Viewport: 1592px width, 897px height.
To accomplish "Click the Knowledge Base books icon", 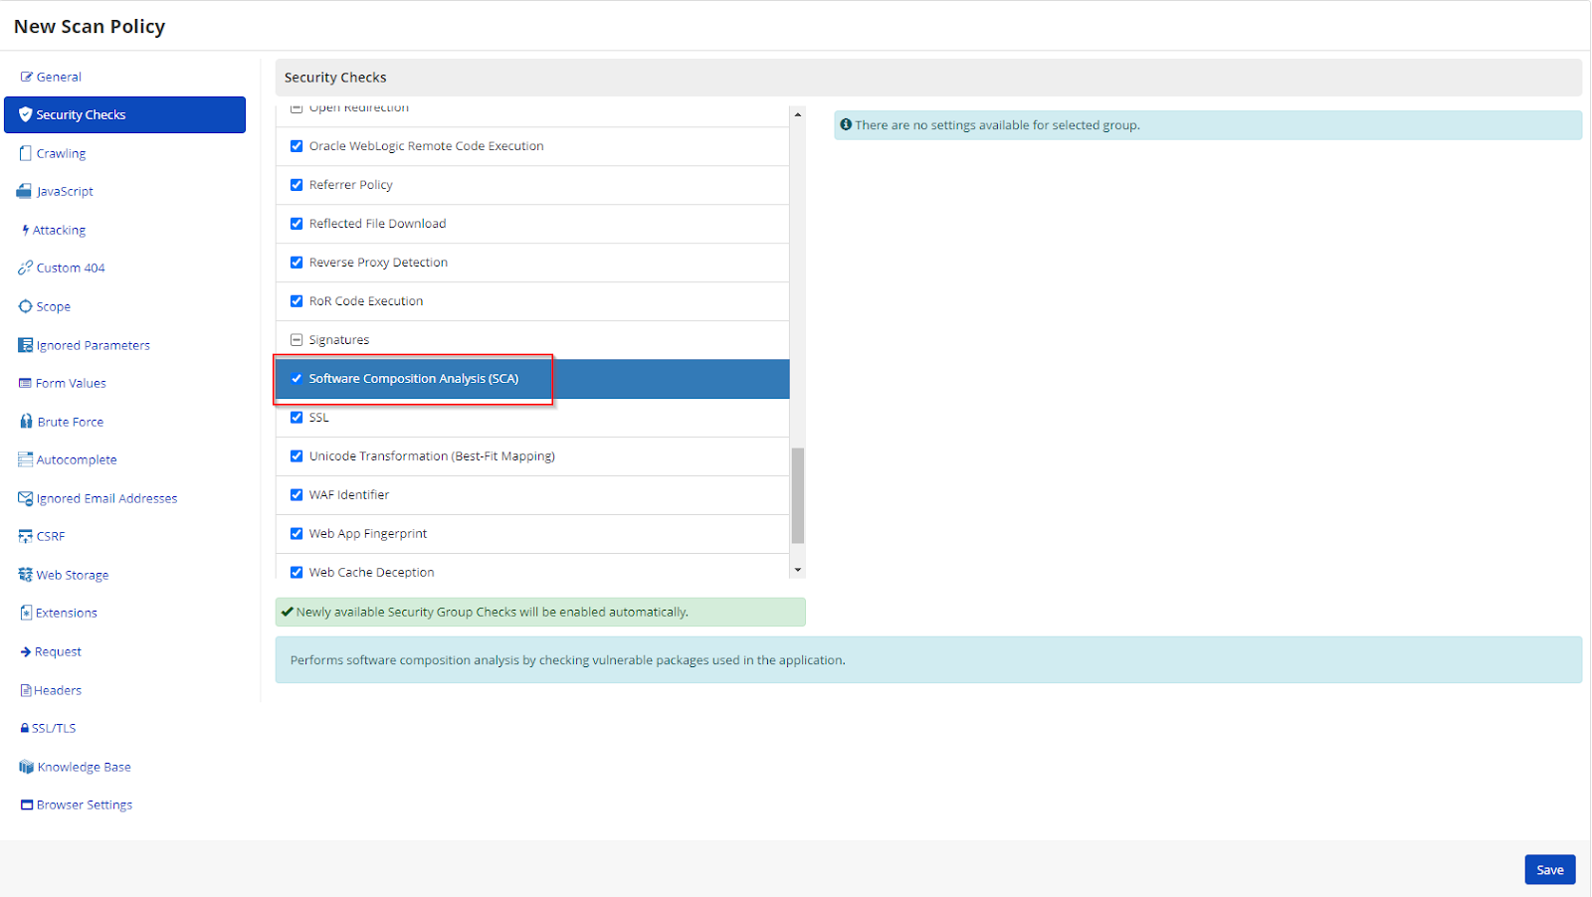I will (x=27, y=767).
